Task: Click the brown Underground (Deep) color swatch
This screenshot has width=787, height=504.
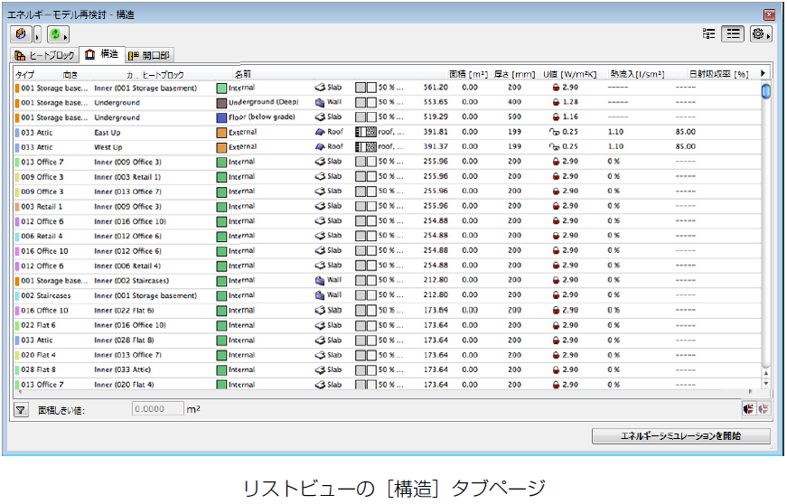Action: pos(221,103)
